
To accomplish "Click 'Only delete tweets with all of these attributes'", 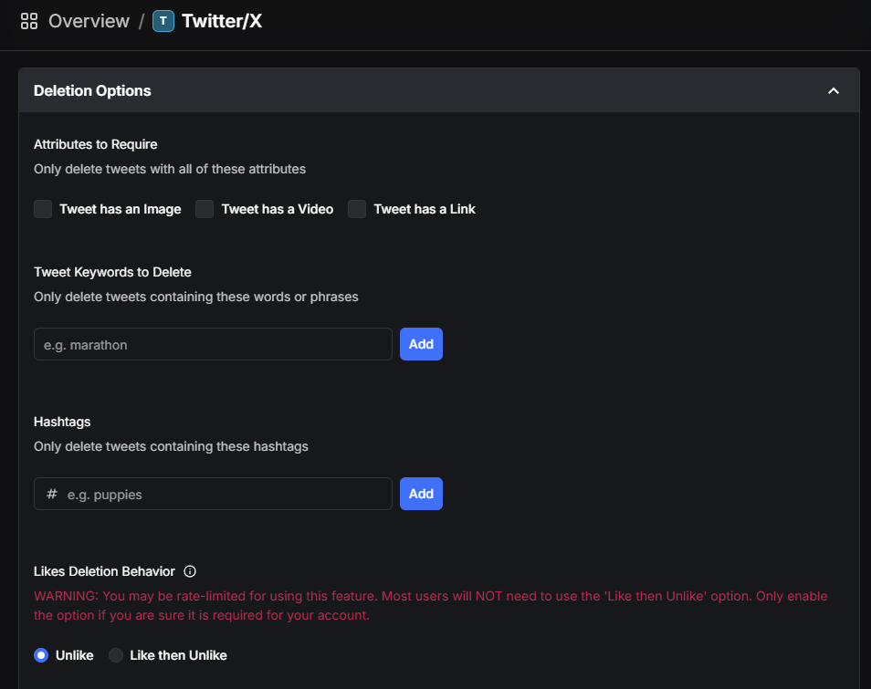I will [170, 169].
